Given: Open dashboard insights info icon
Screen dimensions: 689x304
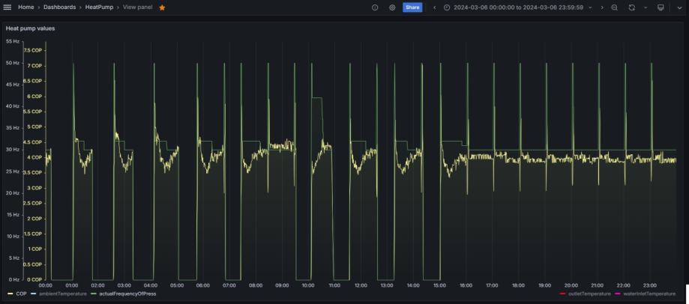Looking at the screenshot, I should click(375, 7).
